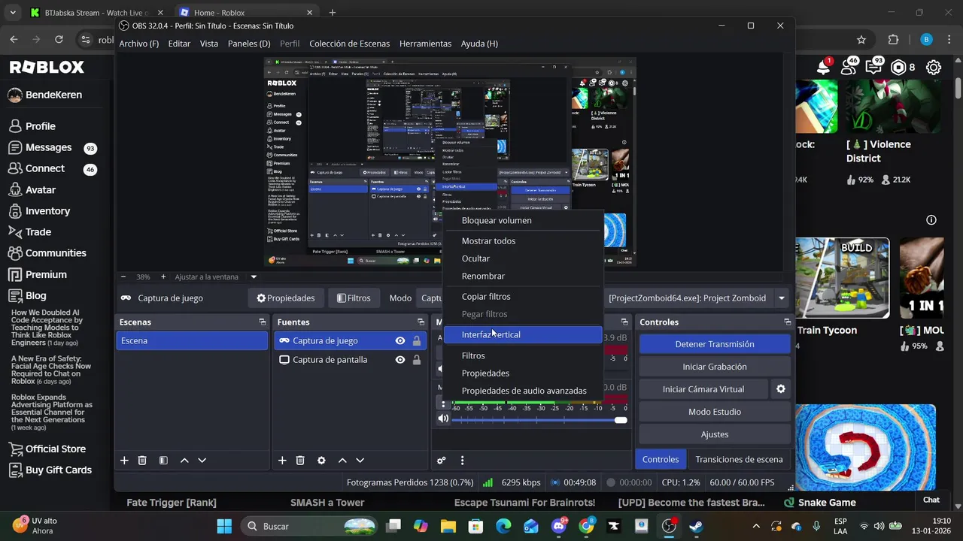Choose Propiedades de audio avanzadas in the context menu
Screen dimensions: 963x541
pos(523,391)
